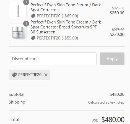Image resolution: width=130 pixels, height=124 pixels.
Task: Focus the Discount code input field
Action: pyautogui.click(x=53, y=59)
